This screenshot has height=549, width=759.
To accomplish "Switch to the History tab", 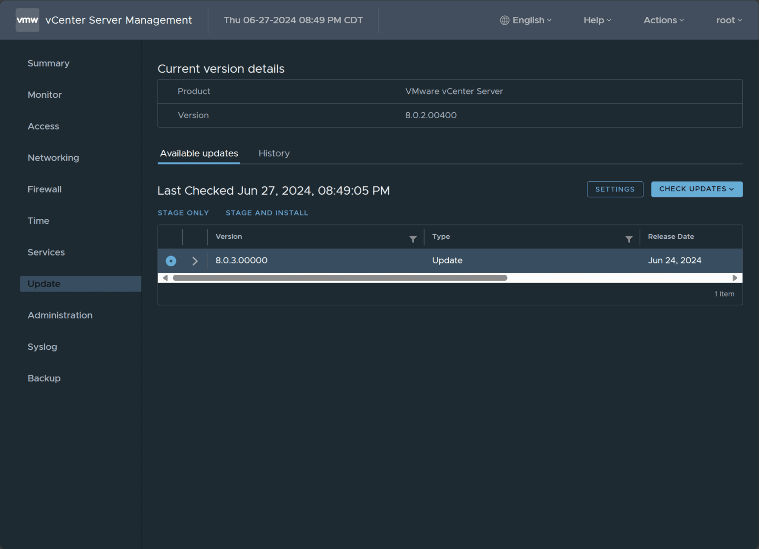I will (274, 153).
